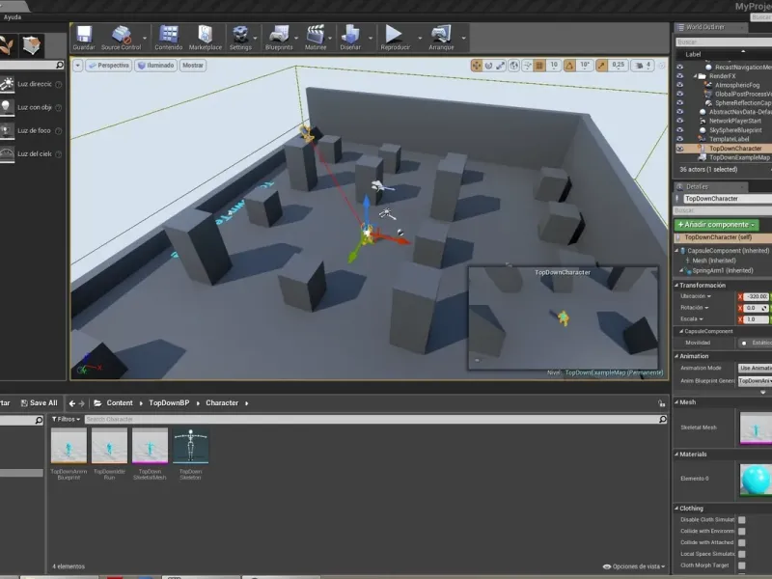Viewport: 772px width, 579px height.
Task: Open the Iluminado view mode menu
Action: pos(156,65)
